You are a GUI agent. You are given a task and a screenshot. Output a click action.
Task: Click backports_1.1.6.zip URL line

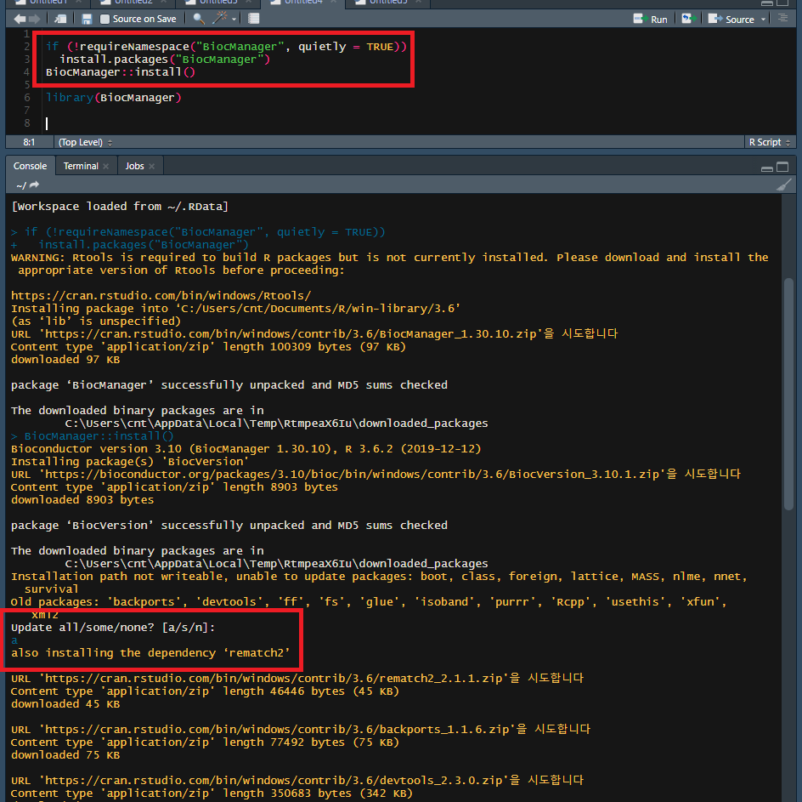pyautogui.click(x=301, y=729)
